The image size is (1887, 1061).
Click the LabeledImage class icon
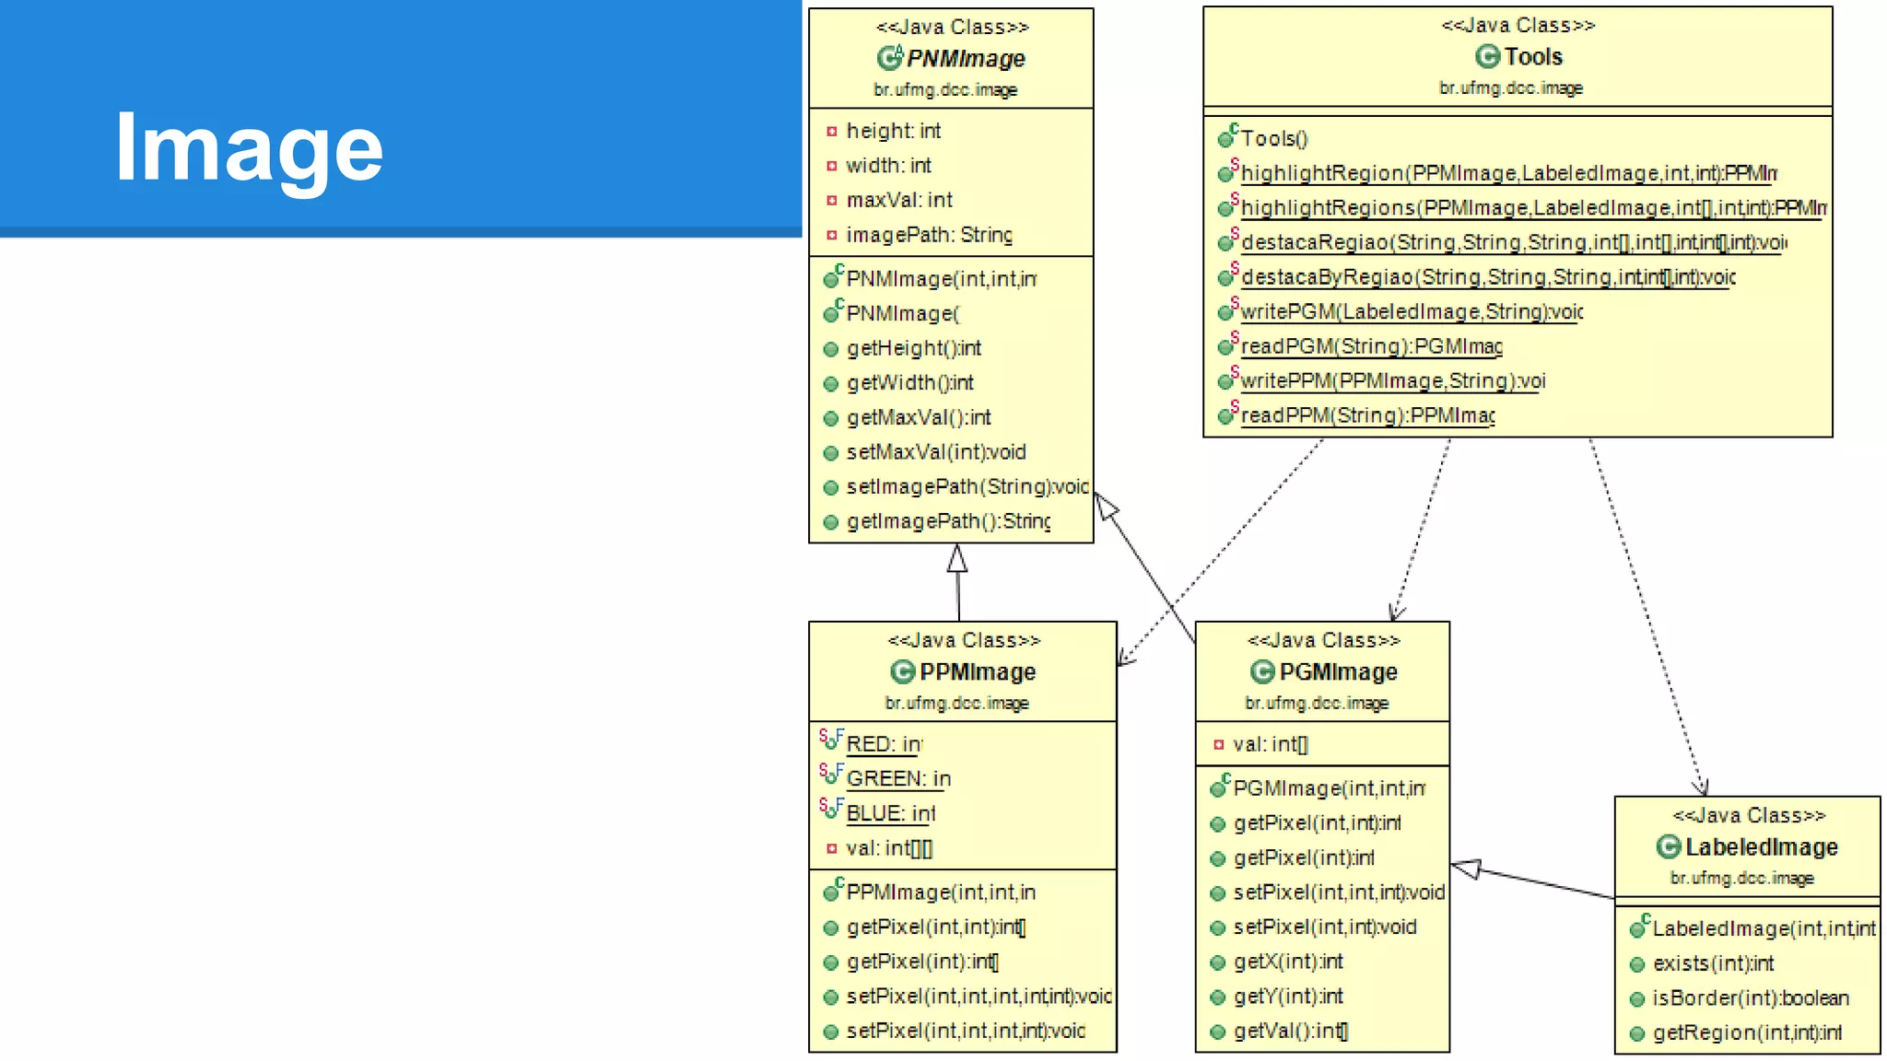1668,846
